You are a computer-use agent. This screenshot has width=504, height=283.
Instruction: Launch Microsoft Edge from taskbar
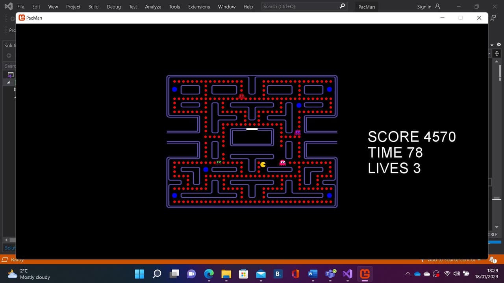tap(209, 274)
